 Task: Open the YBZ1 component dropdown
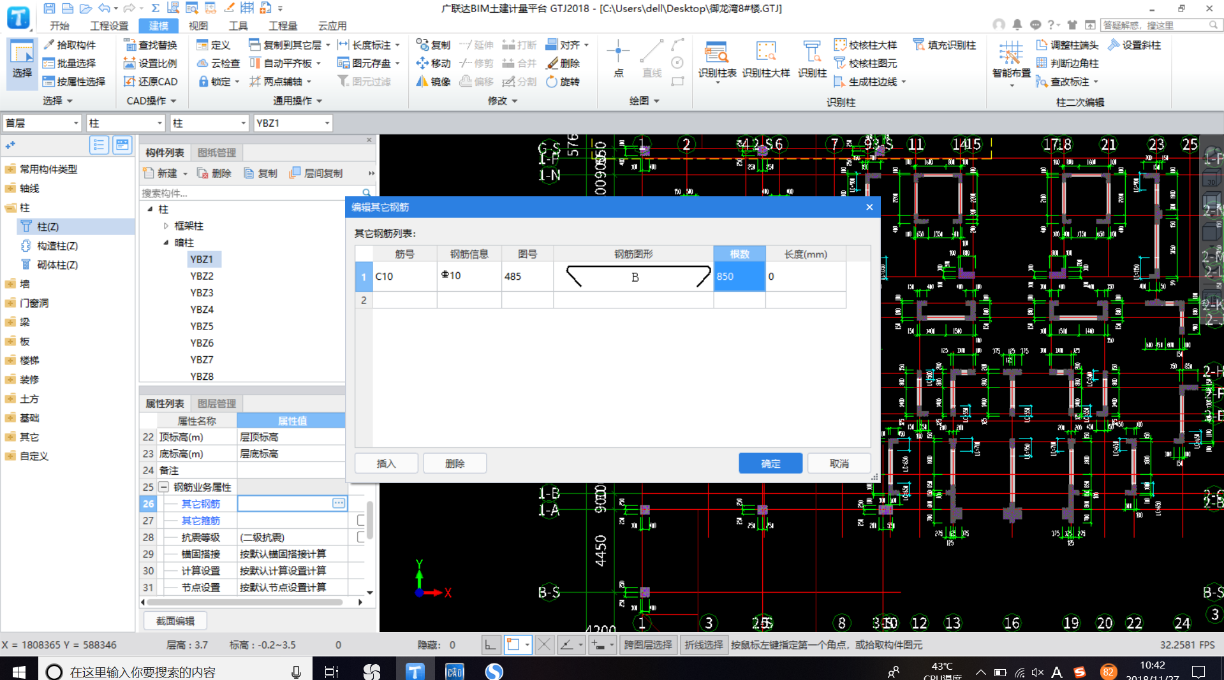pyautogui.click(x=293, y=123)
